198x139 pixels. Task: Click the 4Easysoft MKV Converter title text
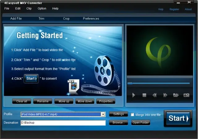23,3
